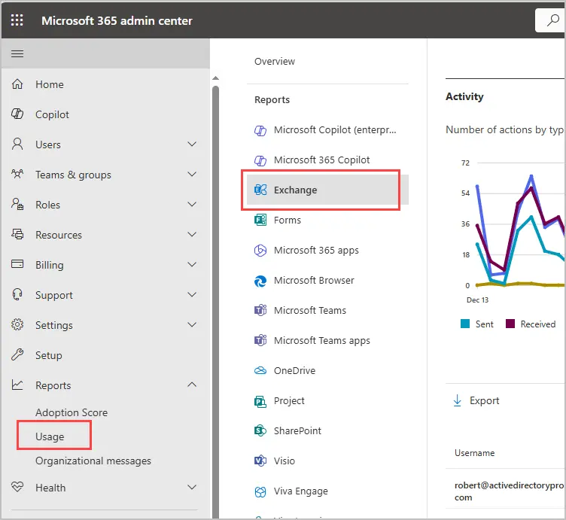Viewport: 566px width, 520px height.
Task: Open the Microsoft 365 apps report
Action: click(x=316, y=251)
